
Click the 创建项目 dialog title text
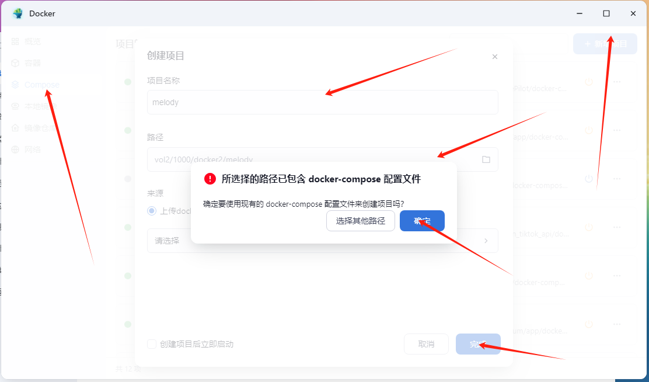click(x=166, y=55)
